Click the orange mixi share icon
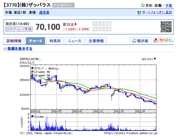 (x=166, y=40)
